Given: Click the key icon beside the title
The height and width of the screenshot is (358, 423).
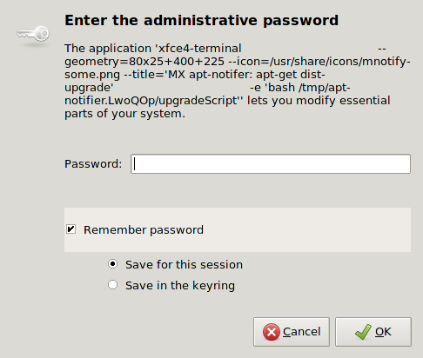Looking at the screenshot, I should 33,34.
